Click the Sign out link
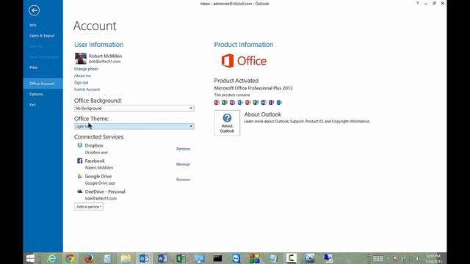 click(x=82, y=83)
